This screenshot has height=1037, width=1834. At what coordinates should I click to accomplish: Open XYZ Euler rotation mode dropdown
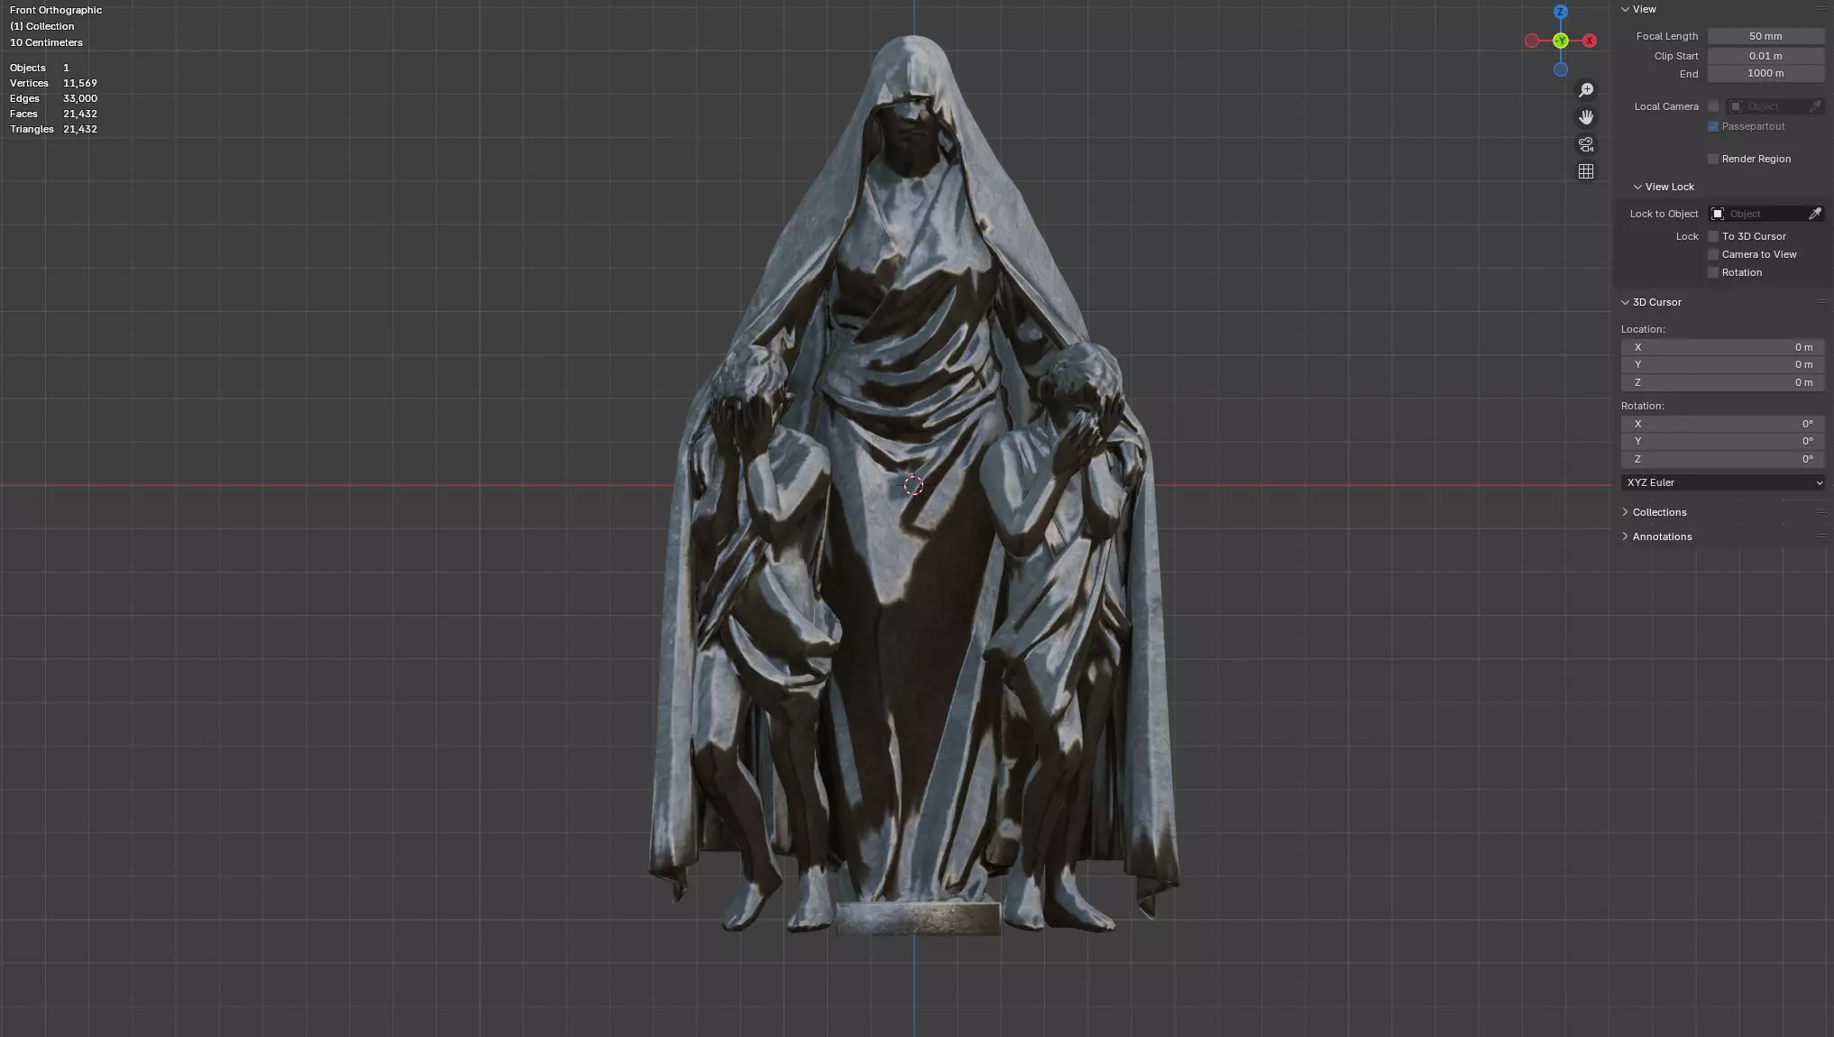(x=1723, y=482)
